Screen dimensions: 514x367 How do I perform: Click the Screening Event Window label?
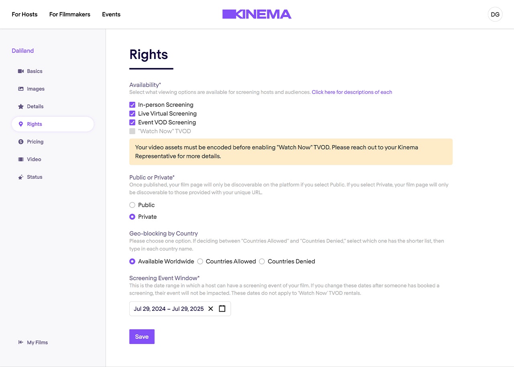click(164, 278)
